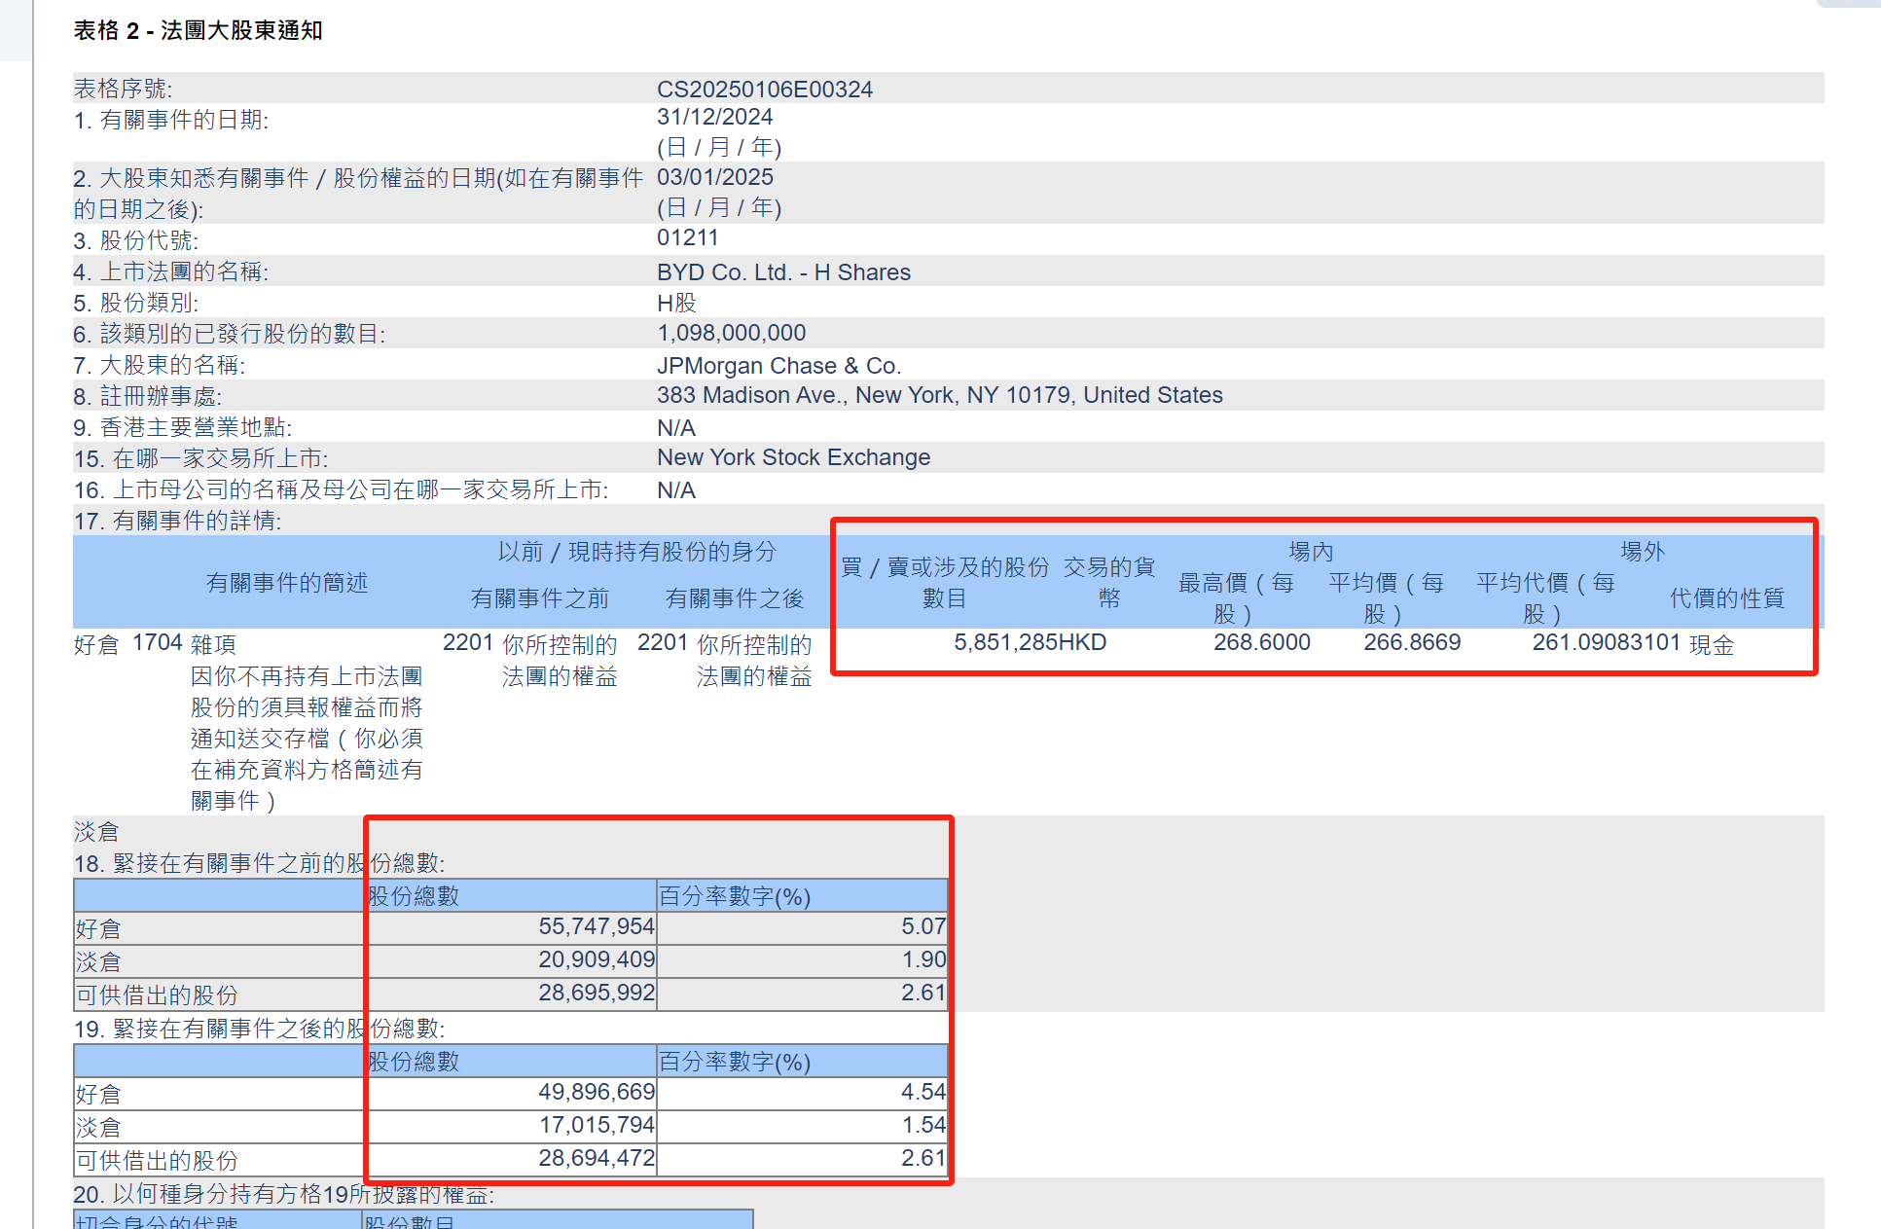Click issued shares figure 1,098,000,000
The width and height of the screenshot is (1881, 1229).
click(x=732, y=333)
